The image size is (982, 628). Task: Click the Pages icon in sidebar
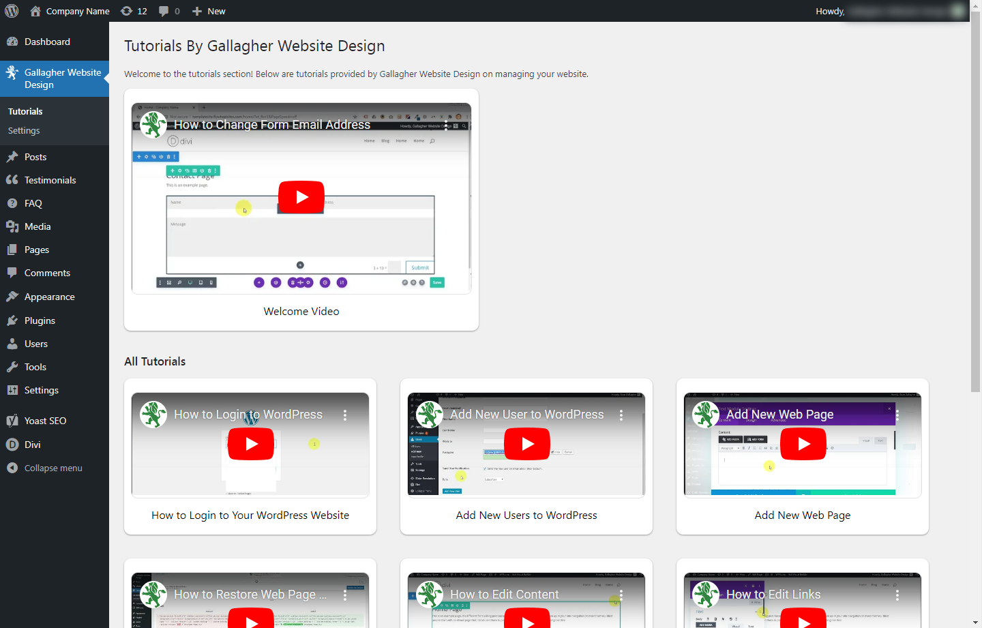click(x=12, y=250)
